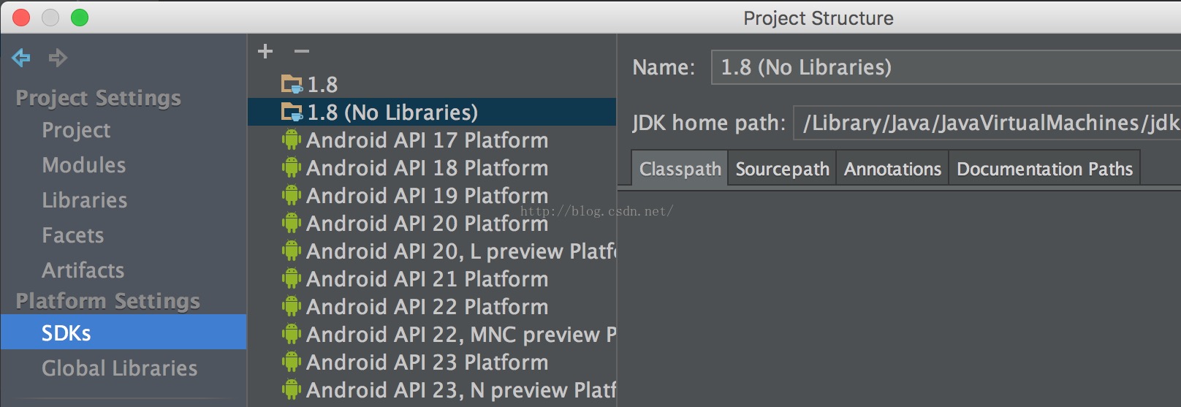Click Android API 17 Platform robot icon
The height and width of the screenshot is (407, 1181).
tap(292, 140)
